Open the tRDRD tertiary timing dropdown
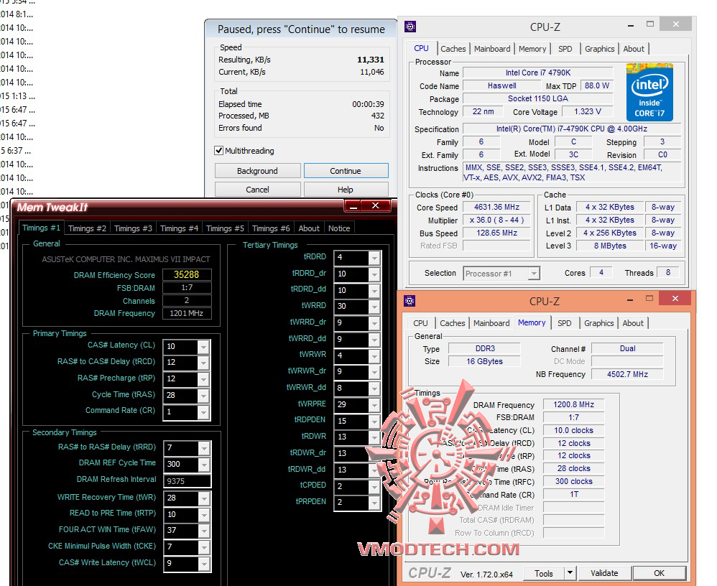This screenshot has height=586, width=717. pos(374,258)
